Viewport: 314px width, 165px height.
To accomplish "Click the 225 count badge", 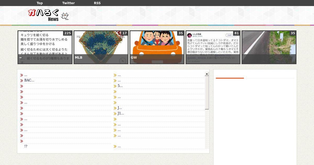I will (x=68, y=33).
